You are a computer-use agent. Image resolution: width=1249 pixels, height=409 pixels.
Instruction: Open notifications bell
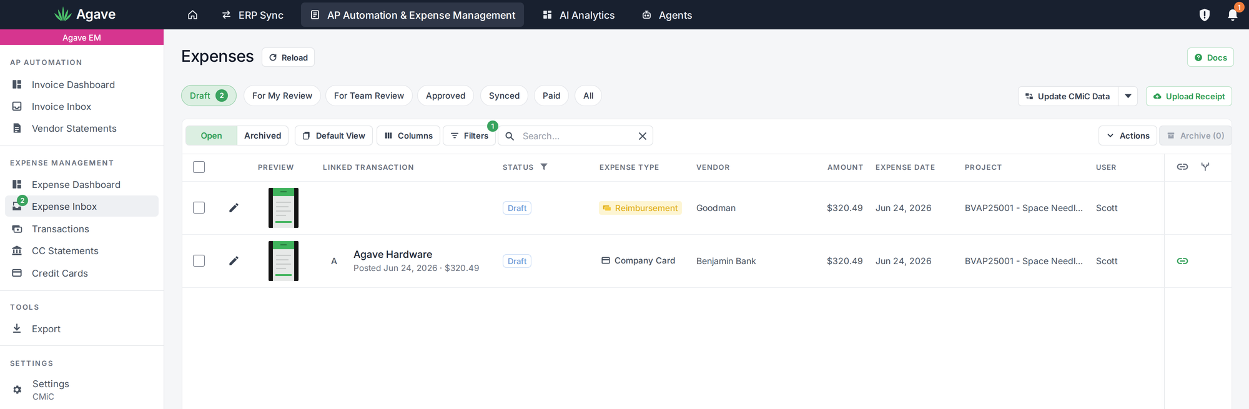click(1233, 14)
